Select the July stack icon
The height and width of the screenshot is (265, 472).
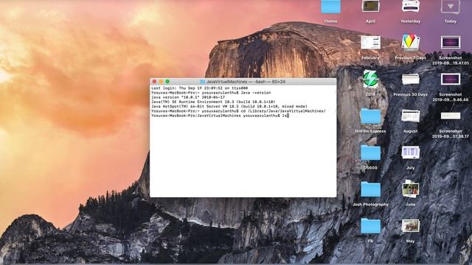pos(410,152)
